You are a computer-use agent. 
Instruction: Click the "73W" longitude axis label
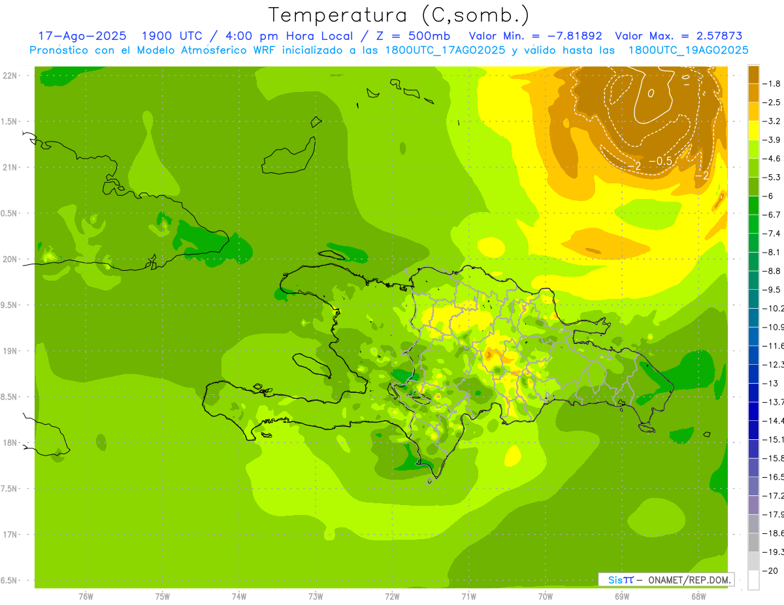(x=316, y=597)
